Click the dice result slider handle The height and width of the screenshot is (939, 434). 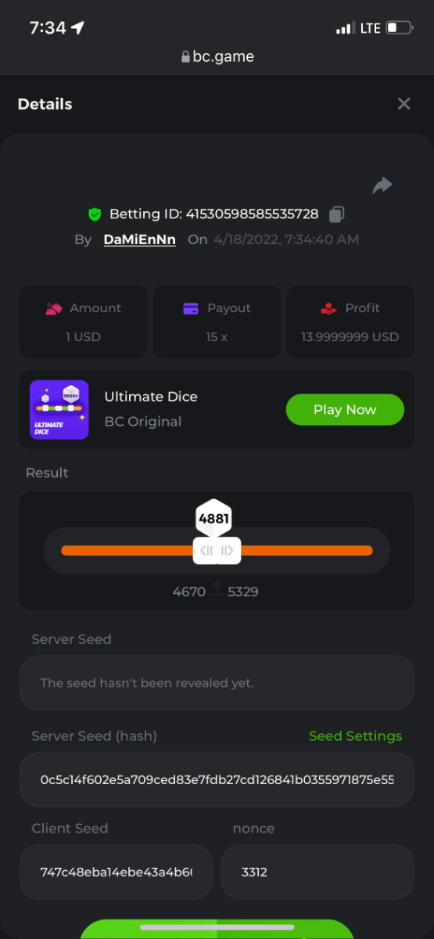point(217,551)
